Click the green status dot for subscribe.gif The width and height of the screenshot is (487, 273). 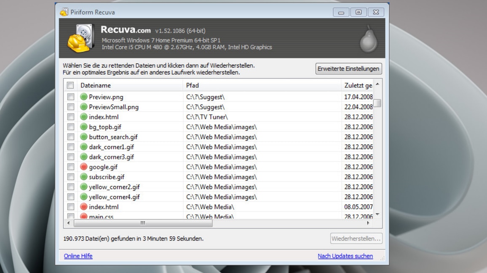point(83,177)
